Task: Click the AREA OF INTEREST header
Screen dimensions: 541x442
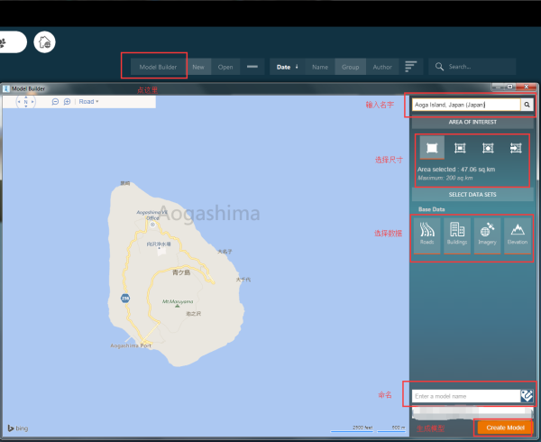Action: click(472, 122)
